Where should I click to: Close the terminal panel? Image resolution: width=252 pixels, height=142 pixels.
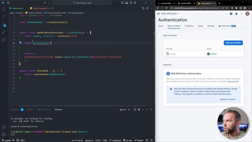(x=151, y=110)
